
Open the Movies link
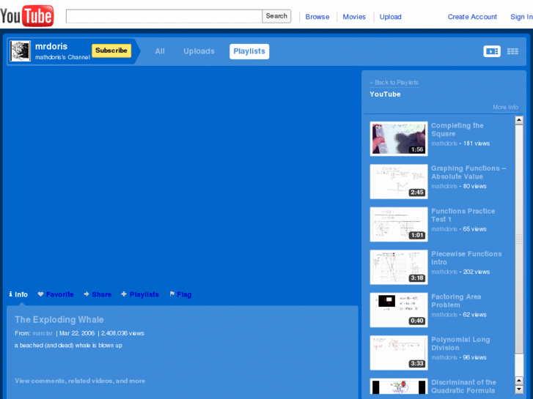click(354, 17)
